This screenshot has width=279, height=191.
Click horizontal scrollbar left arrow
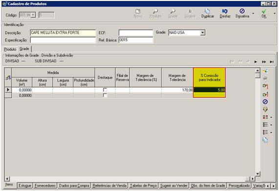pyautogui.click(x=7, y=179)
